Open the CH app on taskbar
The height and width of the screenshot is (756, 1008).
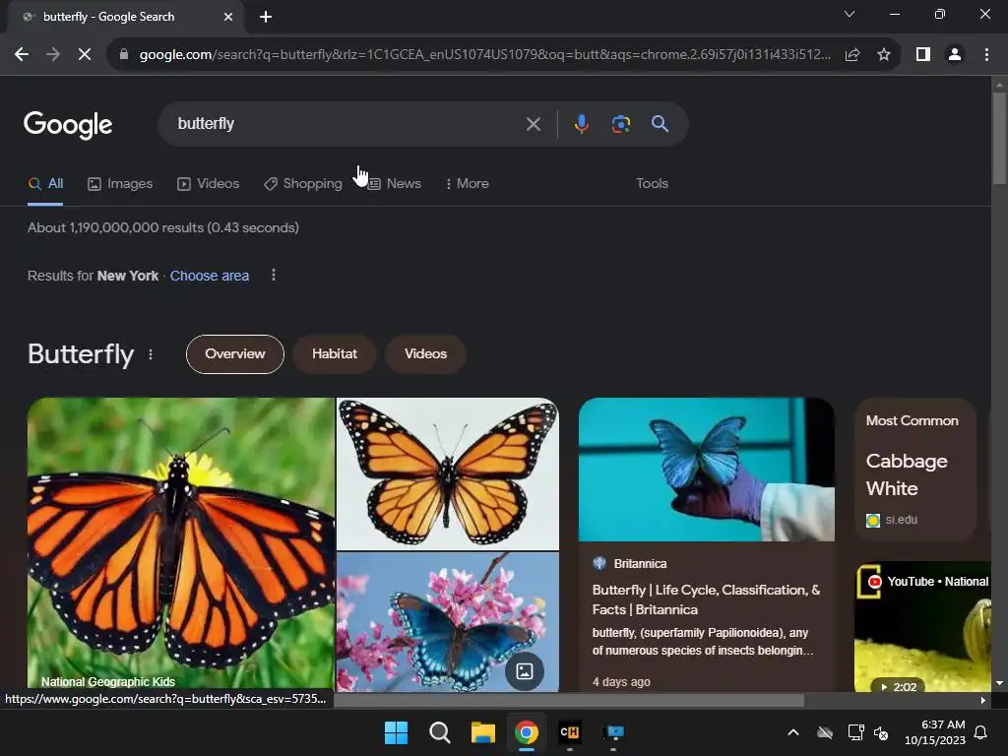(570, 732)
